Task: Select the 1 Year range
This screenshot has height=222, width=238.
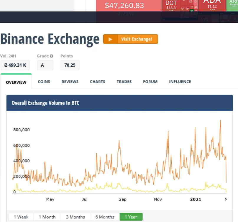Action: pyautogui.click(x=131, y=217)
